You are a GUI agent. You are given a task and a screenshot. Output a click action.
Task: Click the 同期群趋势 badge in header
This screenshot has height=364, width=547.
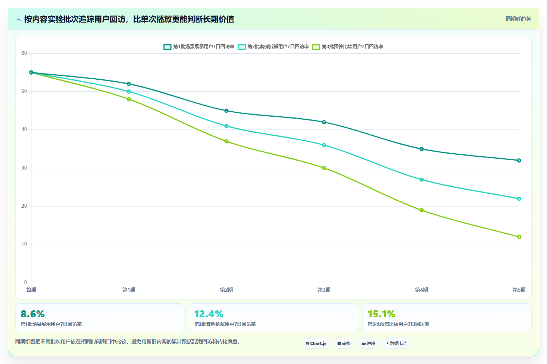coord(518,19)
